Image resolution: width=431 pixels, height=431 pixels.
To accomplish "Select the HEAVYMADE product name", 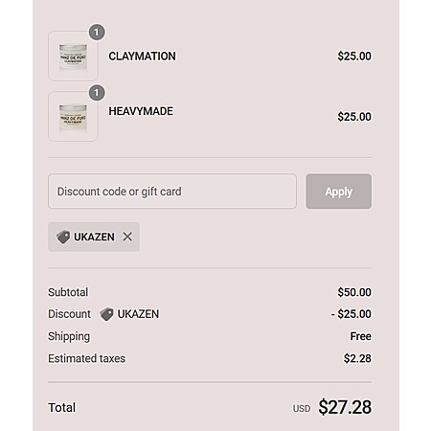I will point(141,111).
